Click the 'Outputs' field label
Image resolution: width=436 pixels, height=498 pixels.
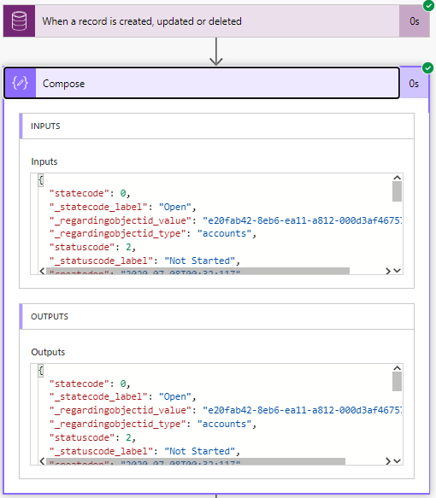pyautogui.click(x=48, y=352)
